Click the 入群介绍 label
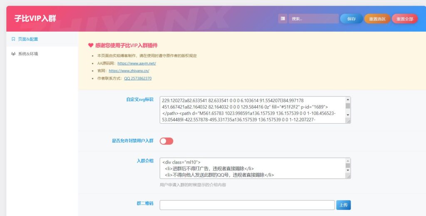426x216 pixels. (145, 161)
